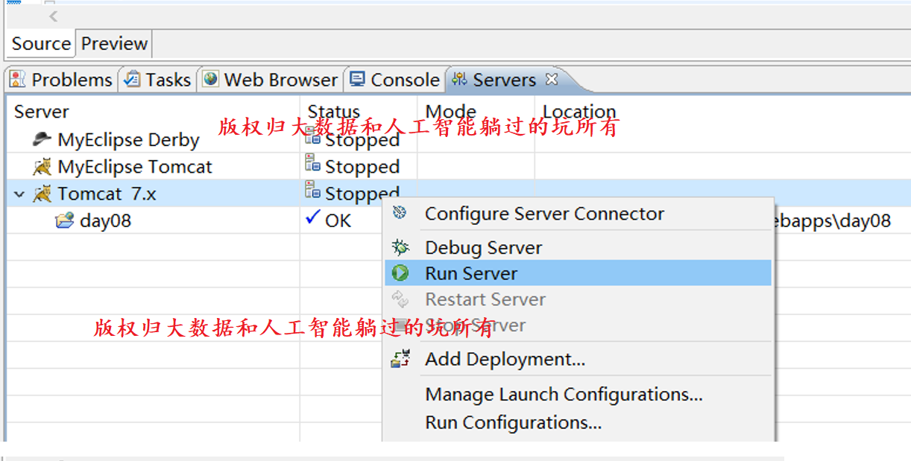The width and height of the screenshot is (911, 461).
Task: Click the day08 OK checkmark icon
Action: (x=313, y=218)
